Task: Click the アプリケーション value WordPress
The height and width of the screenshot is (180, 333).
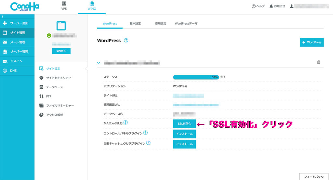Action: point(180,86)
